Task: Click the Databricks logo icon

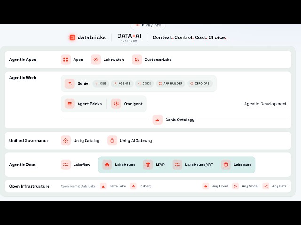Action: pos(72,37)
